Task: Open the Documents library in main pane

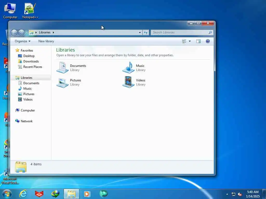Action: tap(71, 68)
